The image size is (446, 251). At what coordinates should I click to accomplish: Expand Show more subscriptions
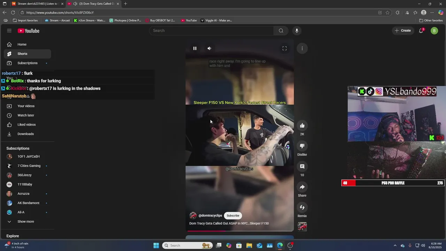tap(27, 222)
